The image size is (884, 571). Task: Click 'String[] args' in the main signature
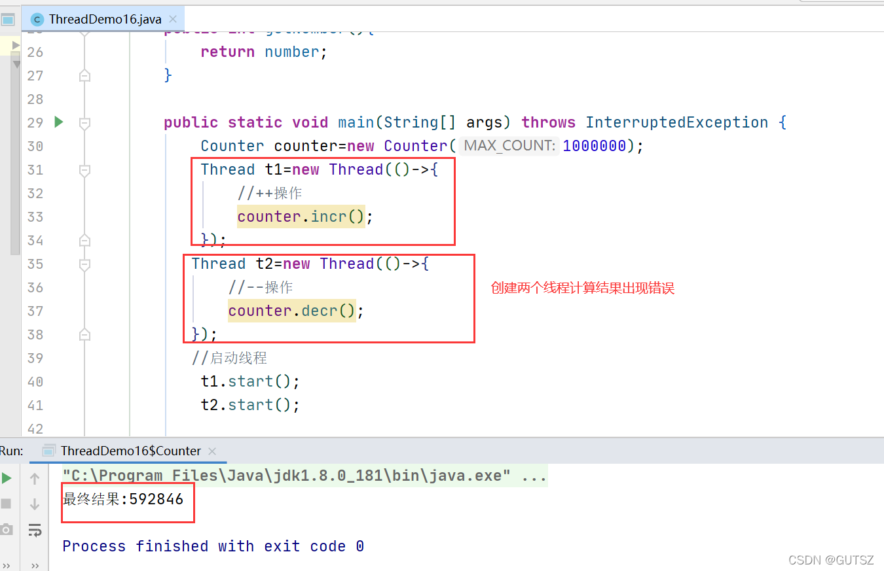pyautogui.click(x=443, y=122)
